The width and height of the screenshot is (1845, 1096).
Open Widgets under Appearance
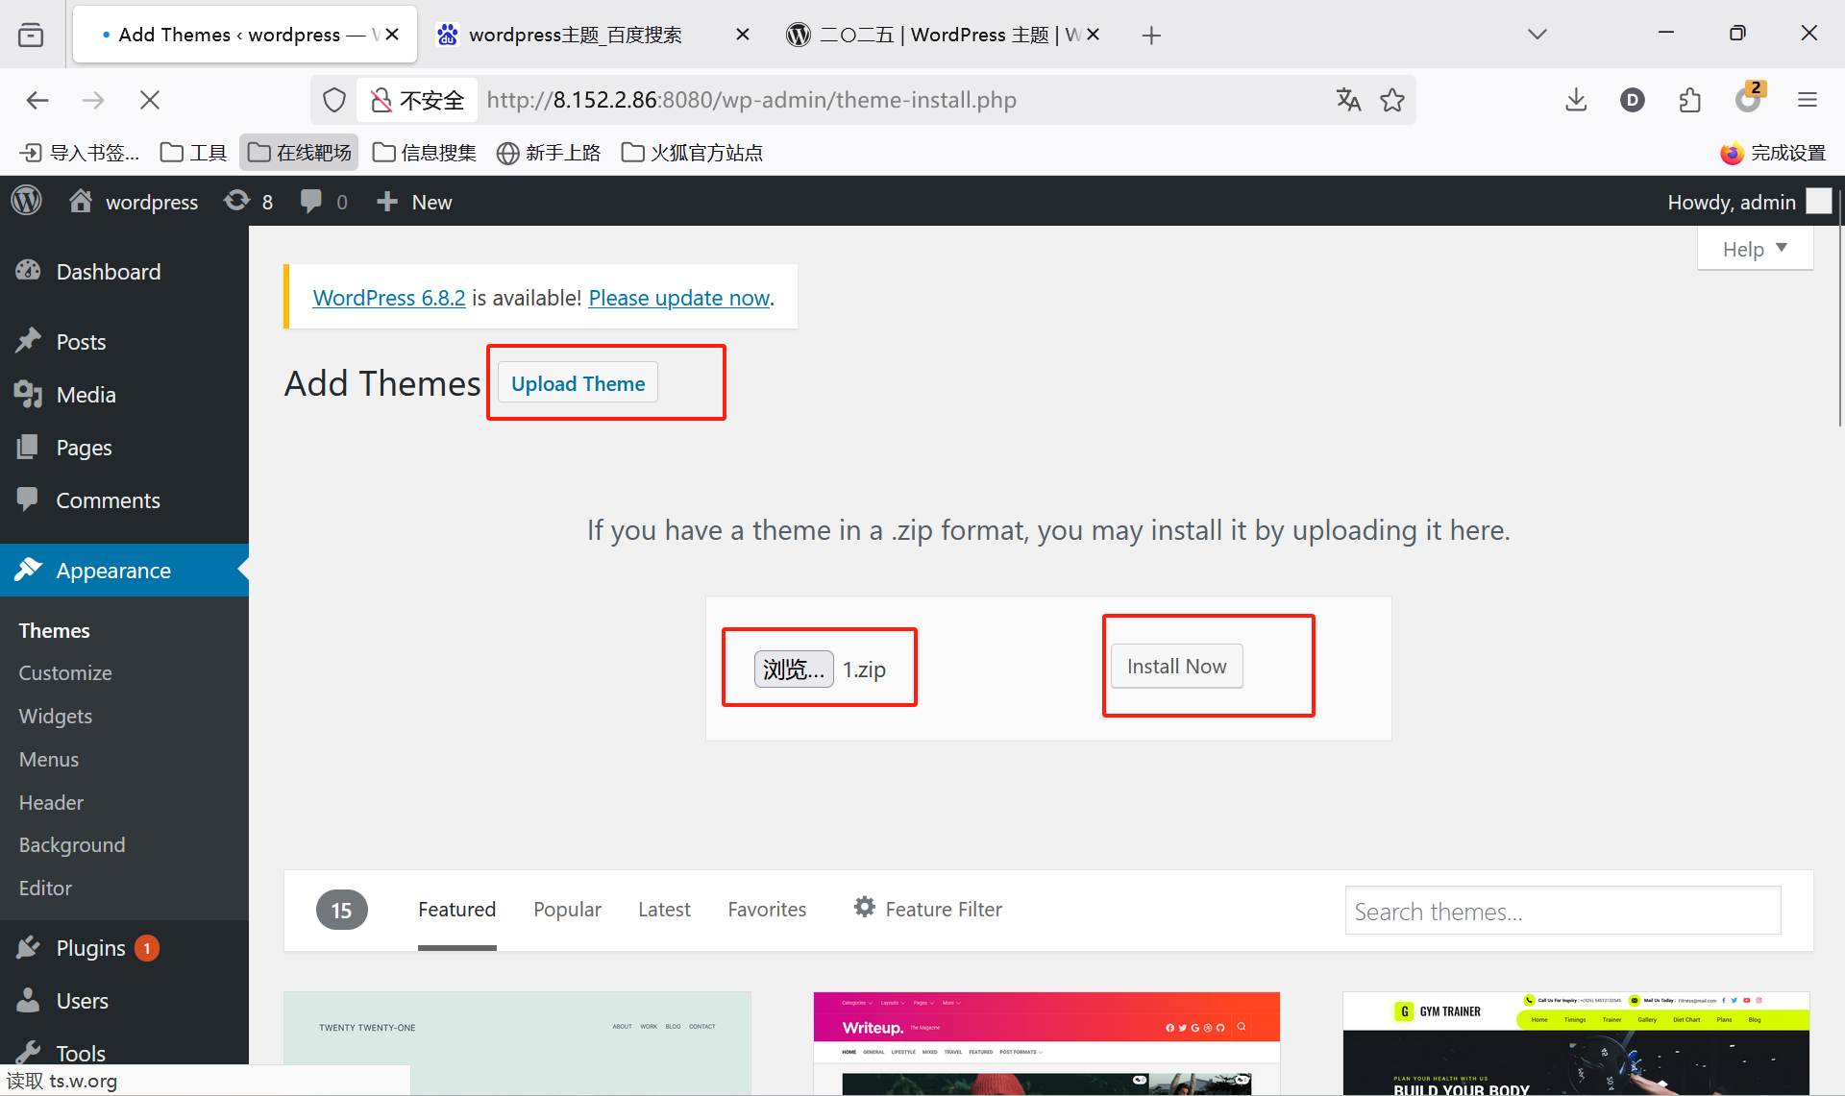[x=56, y=716]
